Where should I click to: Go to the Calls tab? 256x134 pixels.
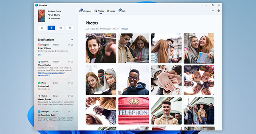coord(122,11)
